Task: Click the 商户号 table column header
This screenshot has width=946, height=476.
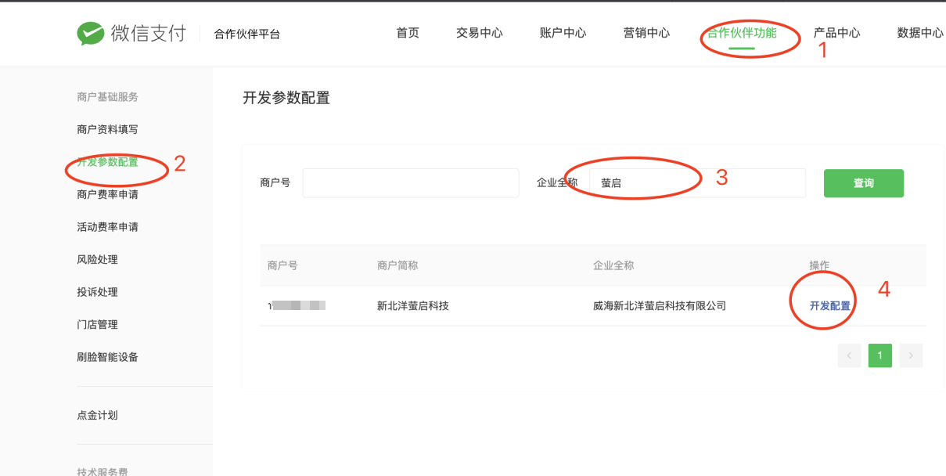Action: (x=282, y=265)
